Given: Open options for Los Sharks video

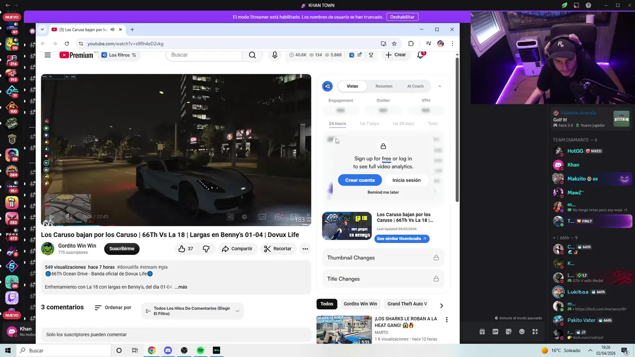Looking at the screenshot, I should (x=446, y=320).
